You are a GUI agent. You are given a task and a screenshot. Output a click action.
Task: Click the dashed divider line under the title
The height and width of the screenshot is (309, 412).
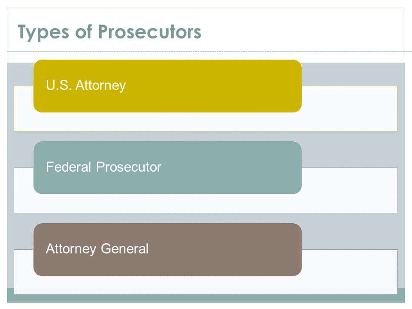coord(206,52)
